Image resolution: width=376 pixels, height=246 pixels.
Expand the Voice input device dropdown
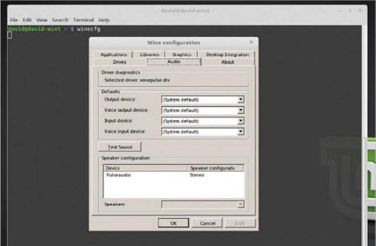coord(241,132)
